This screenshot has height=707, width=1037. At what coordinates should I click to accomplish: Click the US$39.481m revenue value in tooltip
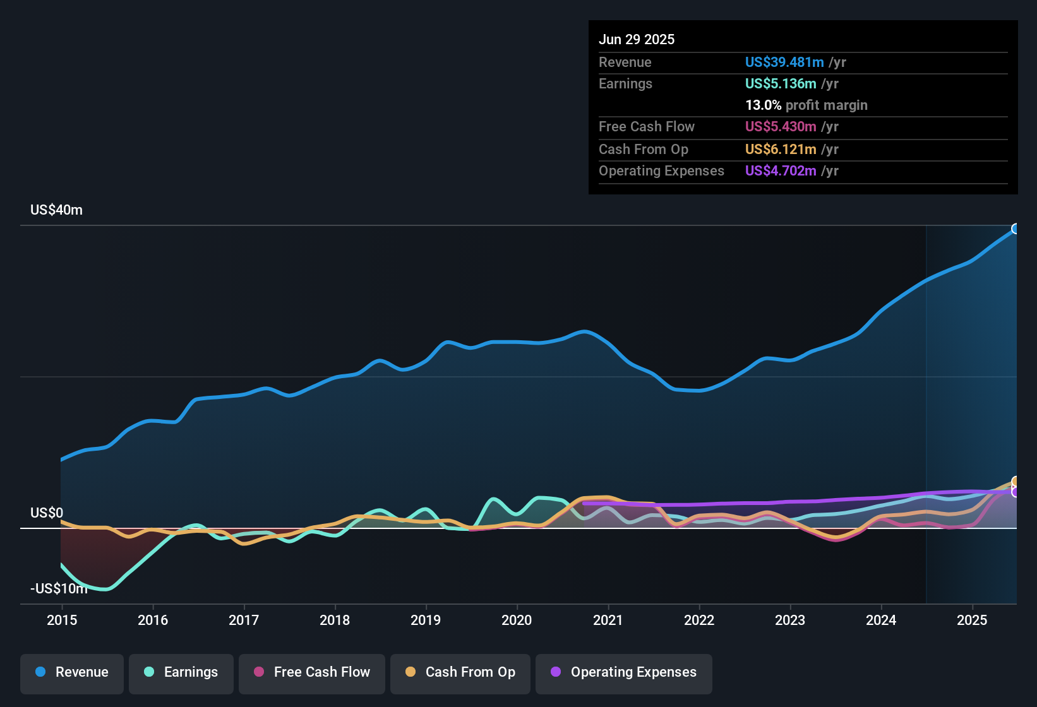pyautogui.click(x=784, y=62)
